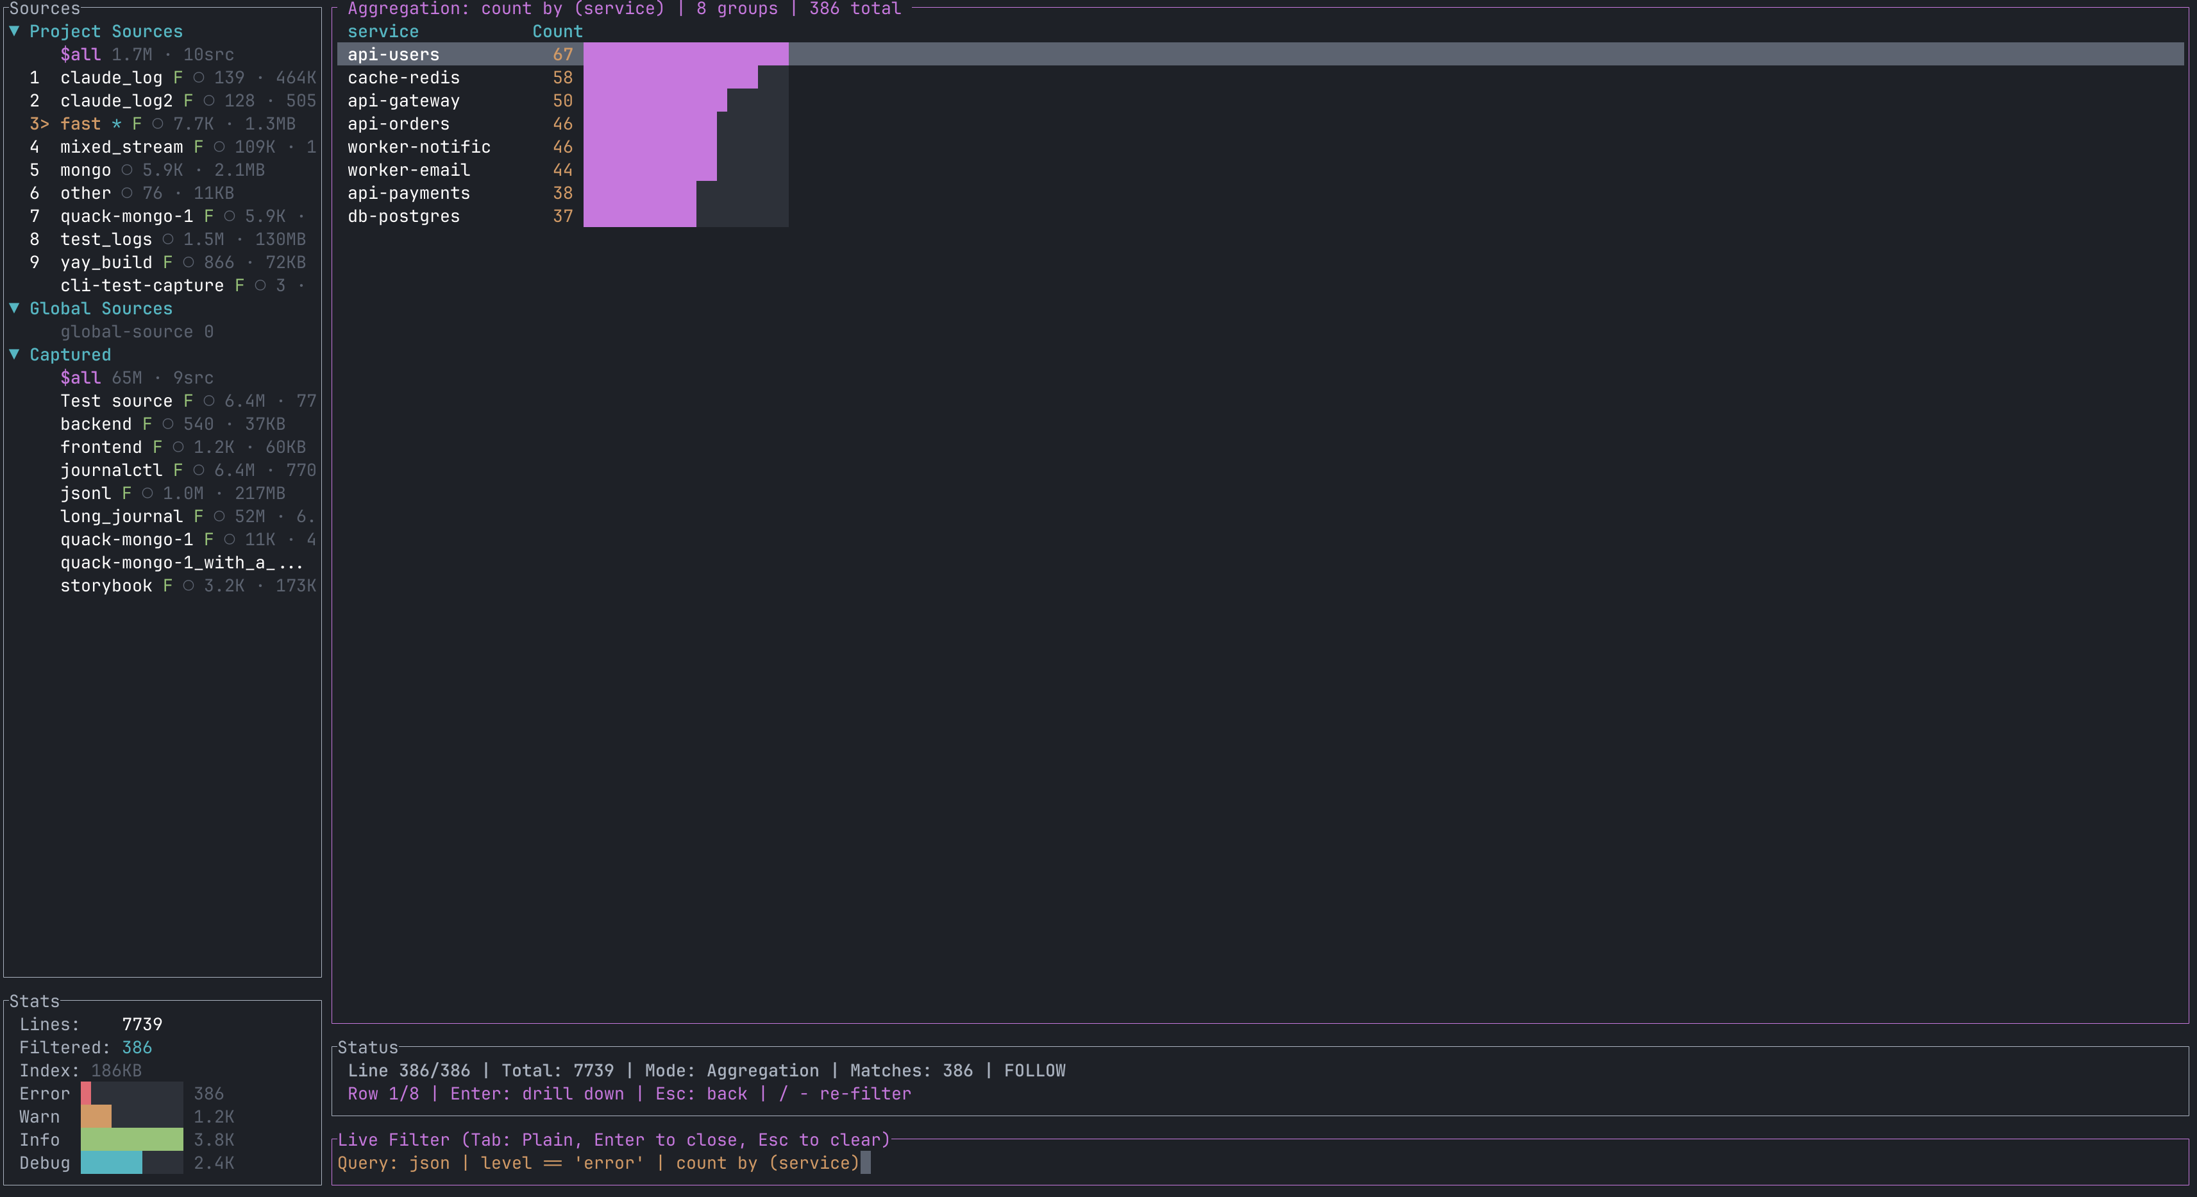
Task: Click the 'service' column header
Action: click(383, 31)
